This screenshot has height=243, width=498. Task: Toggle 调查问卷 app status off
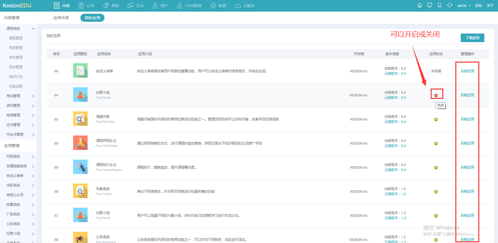tap(436, 120)
